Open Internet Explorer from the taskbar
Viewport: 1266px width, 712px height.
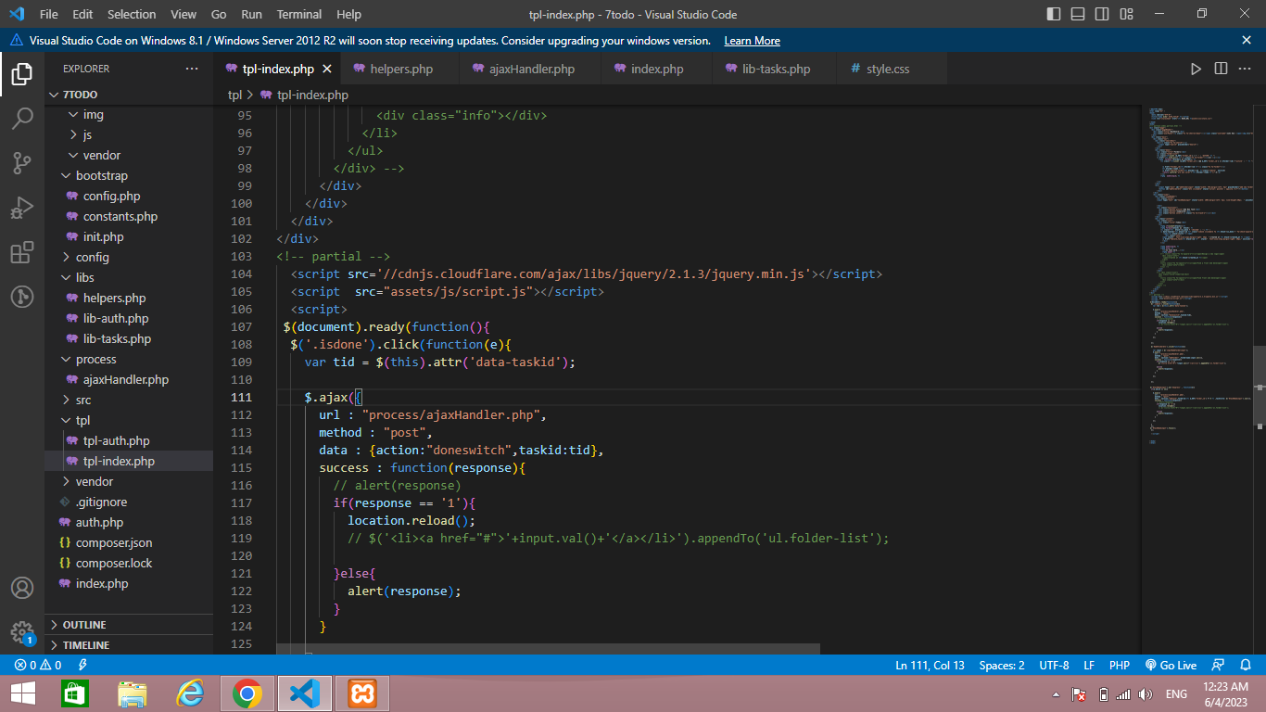pyautogui.click(x=190, y=693)
